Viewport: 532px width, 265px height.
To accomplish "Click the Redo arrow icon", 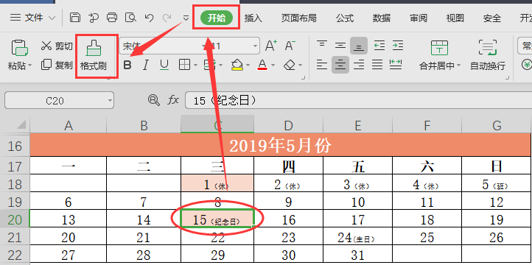I will point(167,17).
